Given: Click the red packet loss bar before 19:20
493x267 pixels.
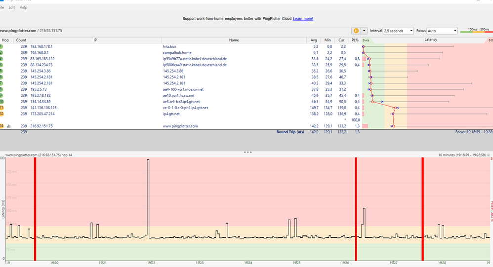Looking at the screenshot, I should 35,209.
